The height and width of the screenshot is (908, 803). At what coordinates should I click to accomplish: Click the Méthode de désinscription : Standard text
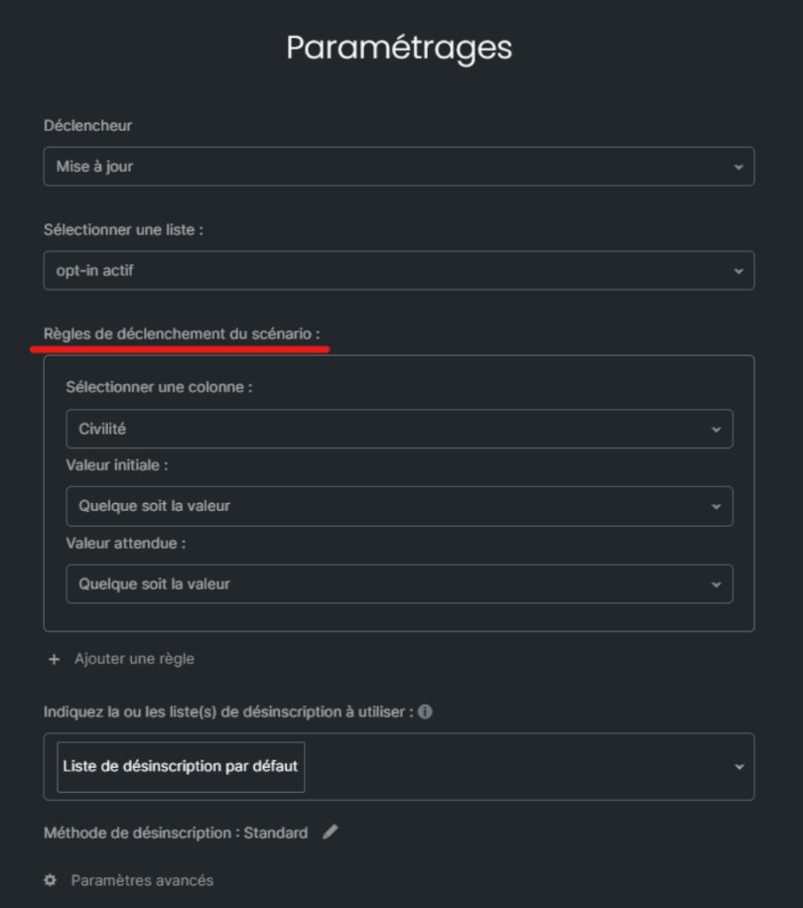[176, 833]
